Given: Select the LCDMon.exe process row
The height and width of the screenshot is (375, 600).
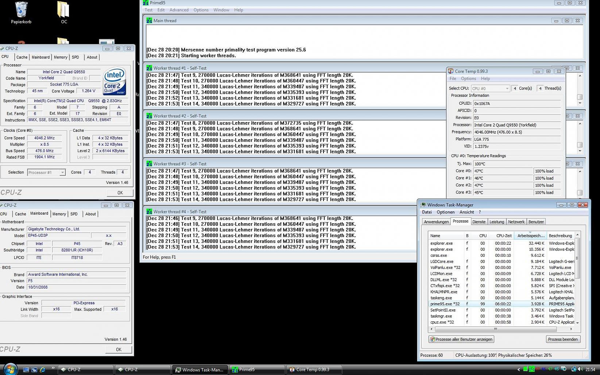Looking at the screenshot, I should click(502, 274).
